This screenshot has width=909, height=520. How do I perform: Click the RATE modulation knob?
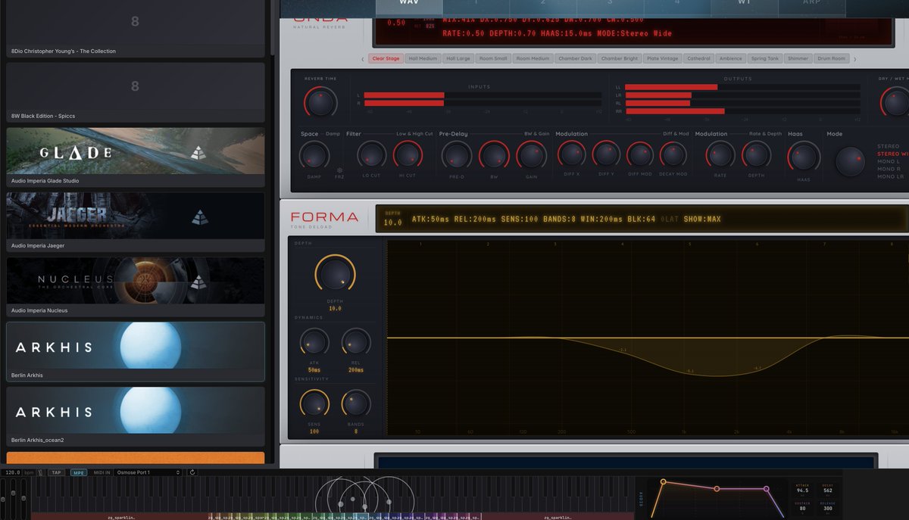coord(720,155)
